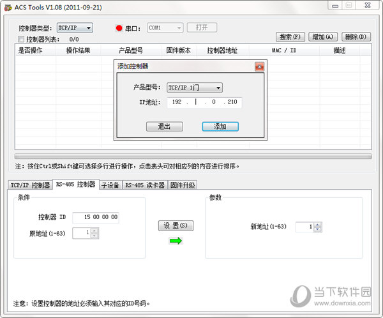Click the 192 octet of IP address
This screenshot has width=383, height=318.
(177, 102)
